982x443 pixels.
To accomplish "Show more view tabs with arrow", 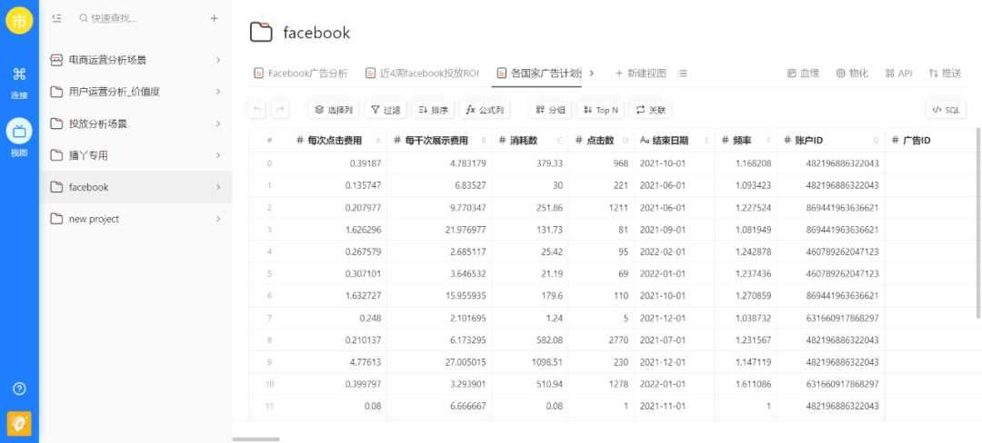I will (x=592, y=74).
